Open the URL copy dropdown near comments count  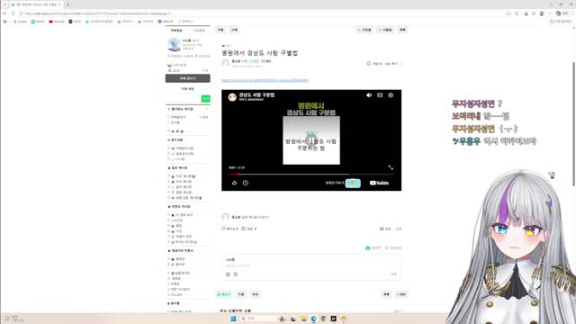click(392, 64)
